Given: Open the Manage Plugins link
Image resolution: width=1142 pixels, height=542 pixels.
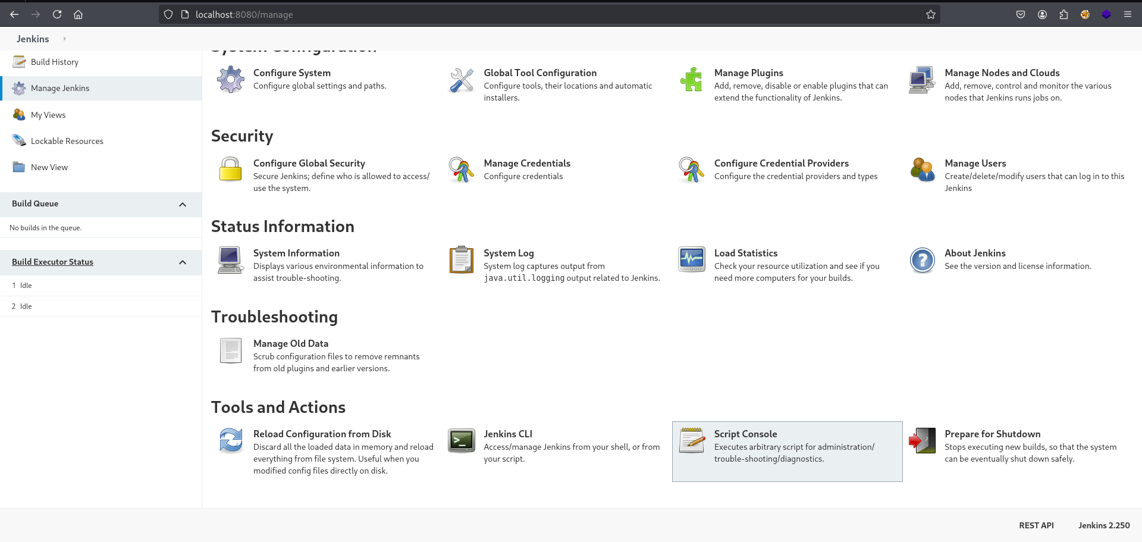Looking at the screenshot, I should coord(749,73).
